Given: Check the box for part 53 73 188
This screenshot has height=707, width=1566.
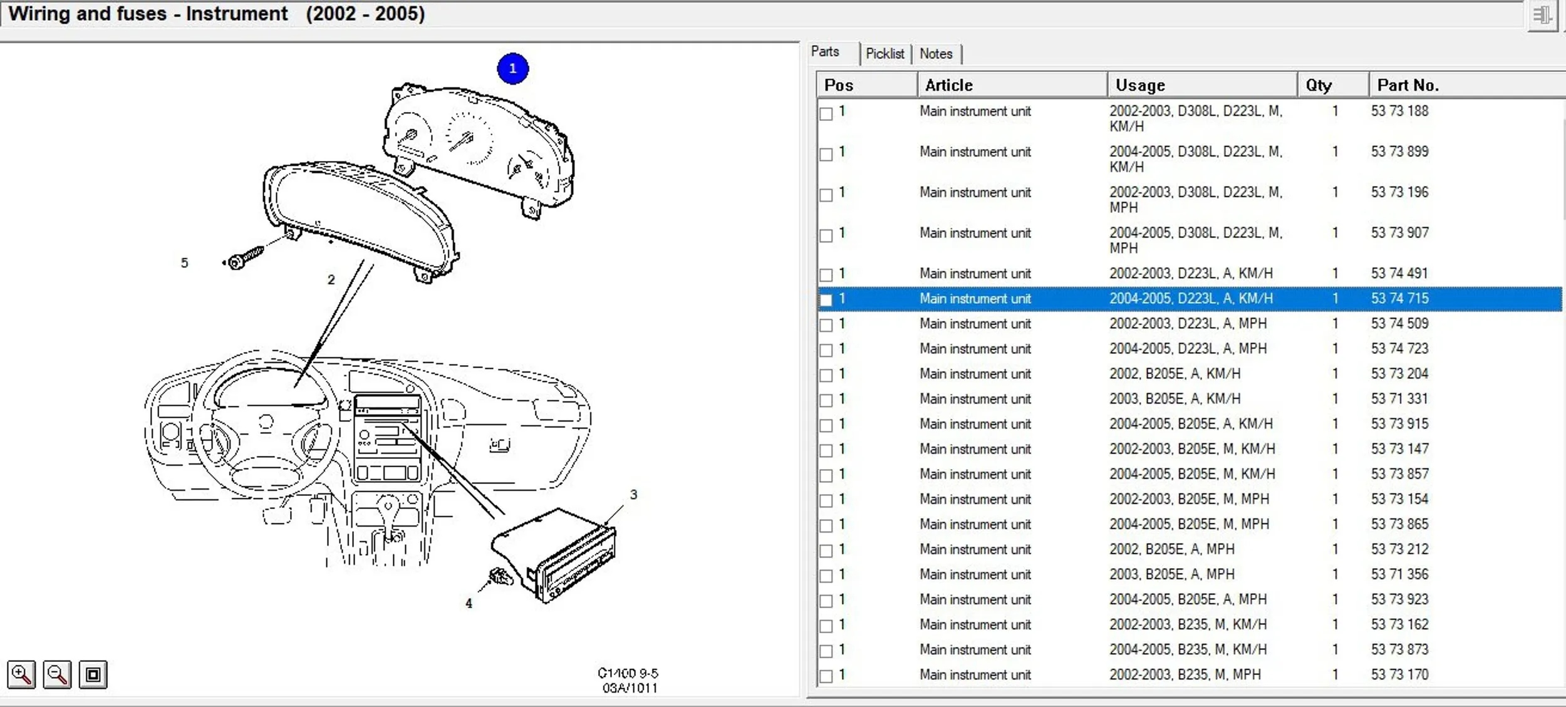Looking at the screenshot, I should [826, 113].
